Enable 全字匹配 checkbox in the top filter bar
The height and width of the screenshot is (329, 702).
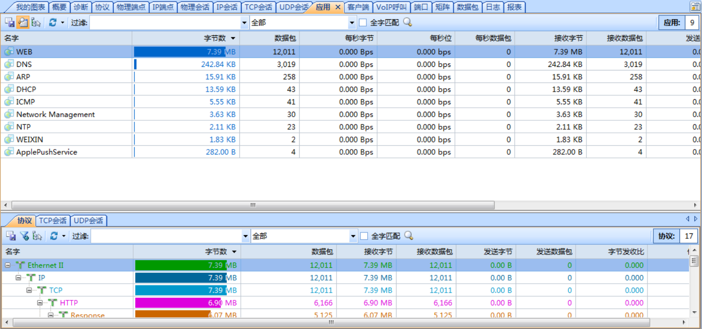pyautogui.click(x=363, y=22)
